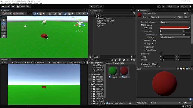Select Wall object in Hierarchy

pyautogui.click(x=102, y=25)
